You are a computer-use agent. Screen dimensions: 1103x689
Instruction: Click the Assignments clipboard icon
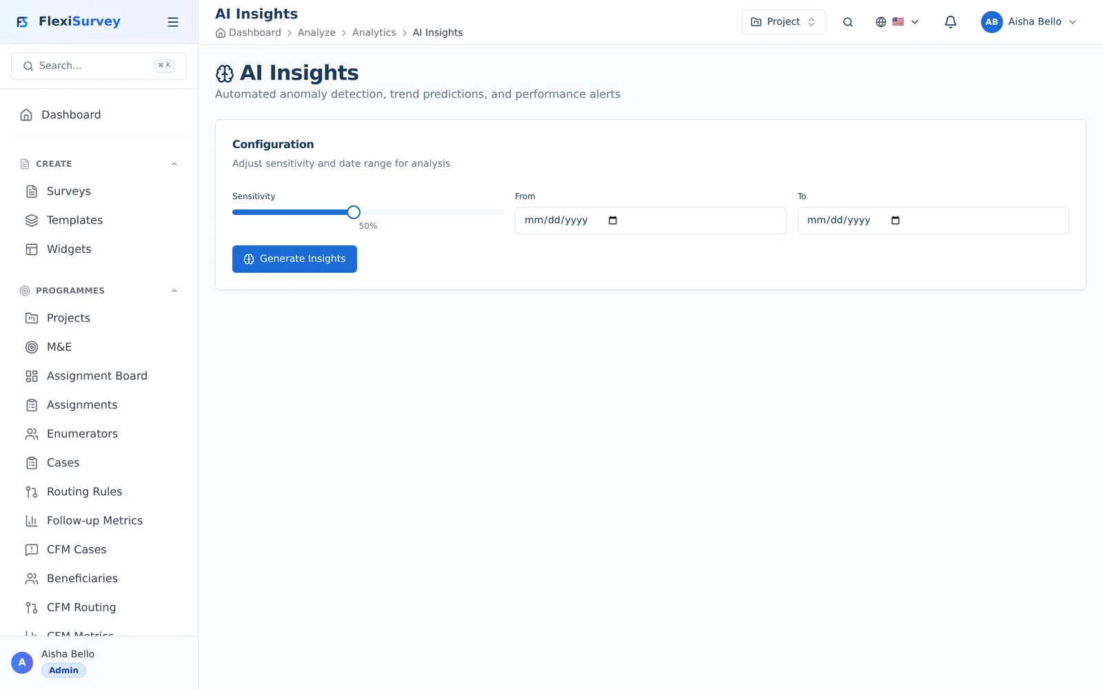coord(32,405)
